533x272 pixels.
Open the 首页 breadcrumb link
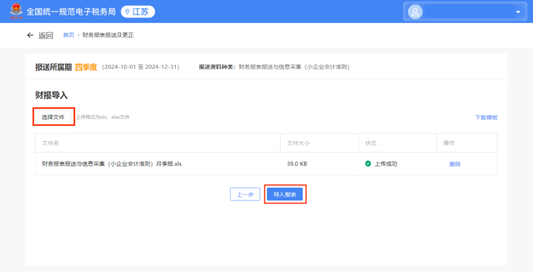pos(69,35)
